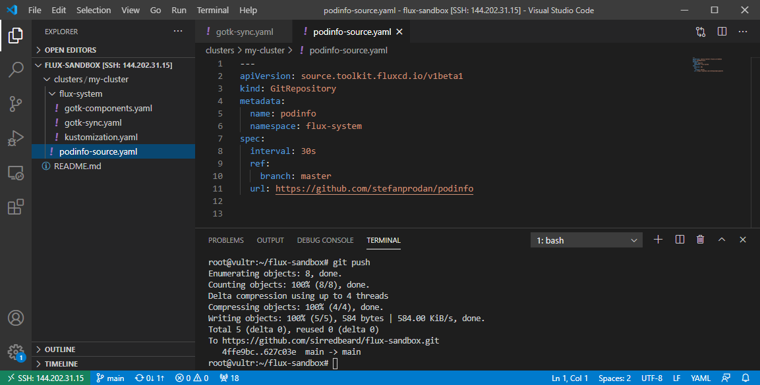Viewport: 760px width, 385px height.
Task: Kill terminal with trash icon
Action: tap(701, 240)
